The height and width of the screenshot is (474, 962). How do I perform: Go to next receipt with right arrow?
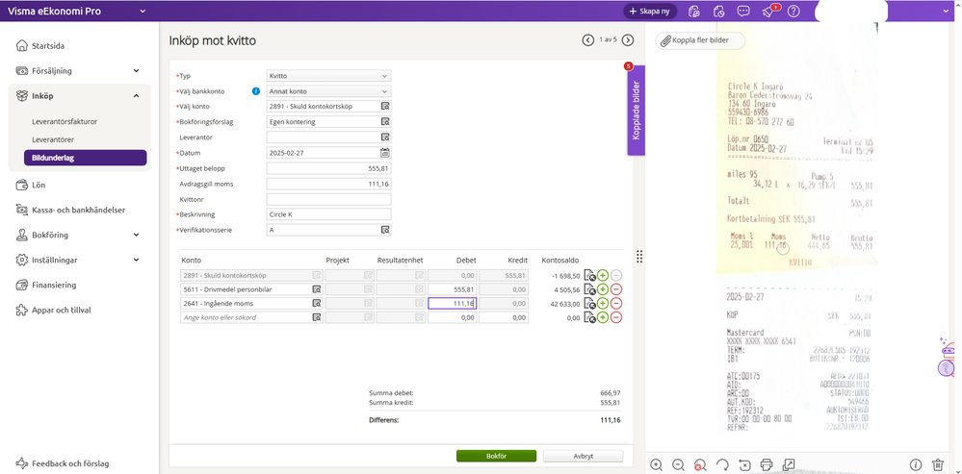tap(628, 40)
